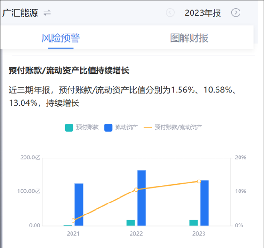
Task: Go to next report period arrow
Action: (236, 12)
